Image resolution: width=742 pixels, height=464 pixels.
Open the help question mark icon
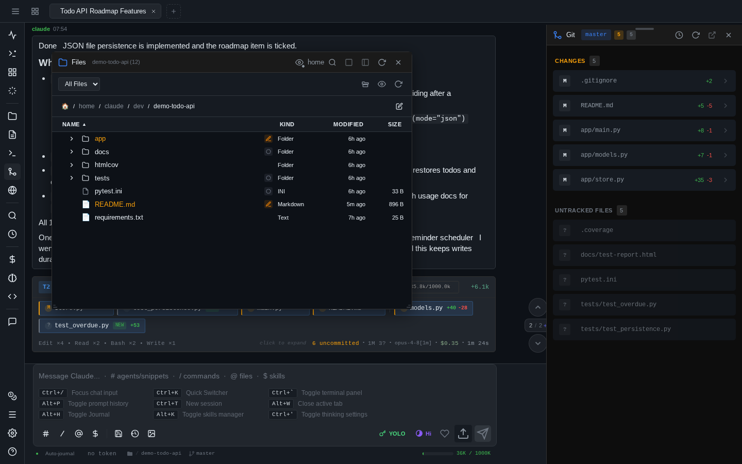point(12,452)
